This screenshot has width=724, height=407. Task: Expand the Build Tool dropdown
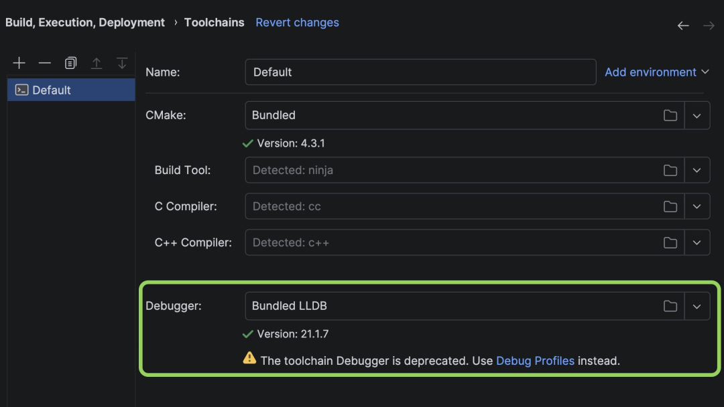(697, 170)
